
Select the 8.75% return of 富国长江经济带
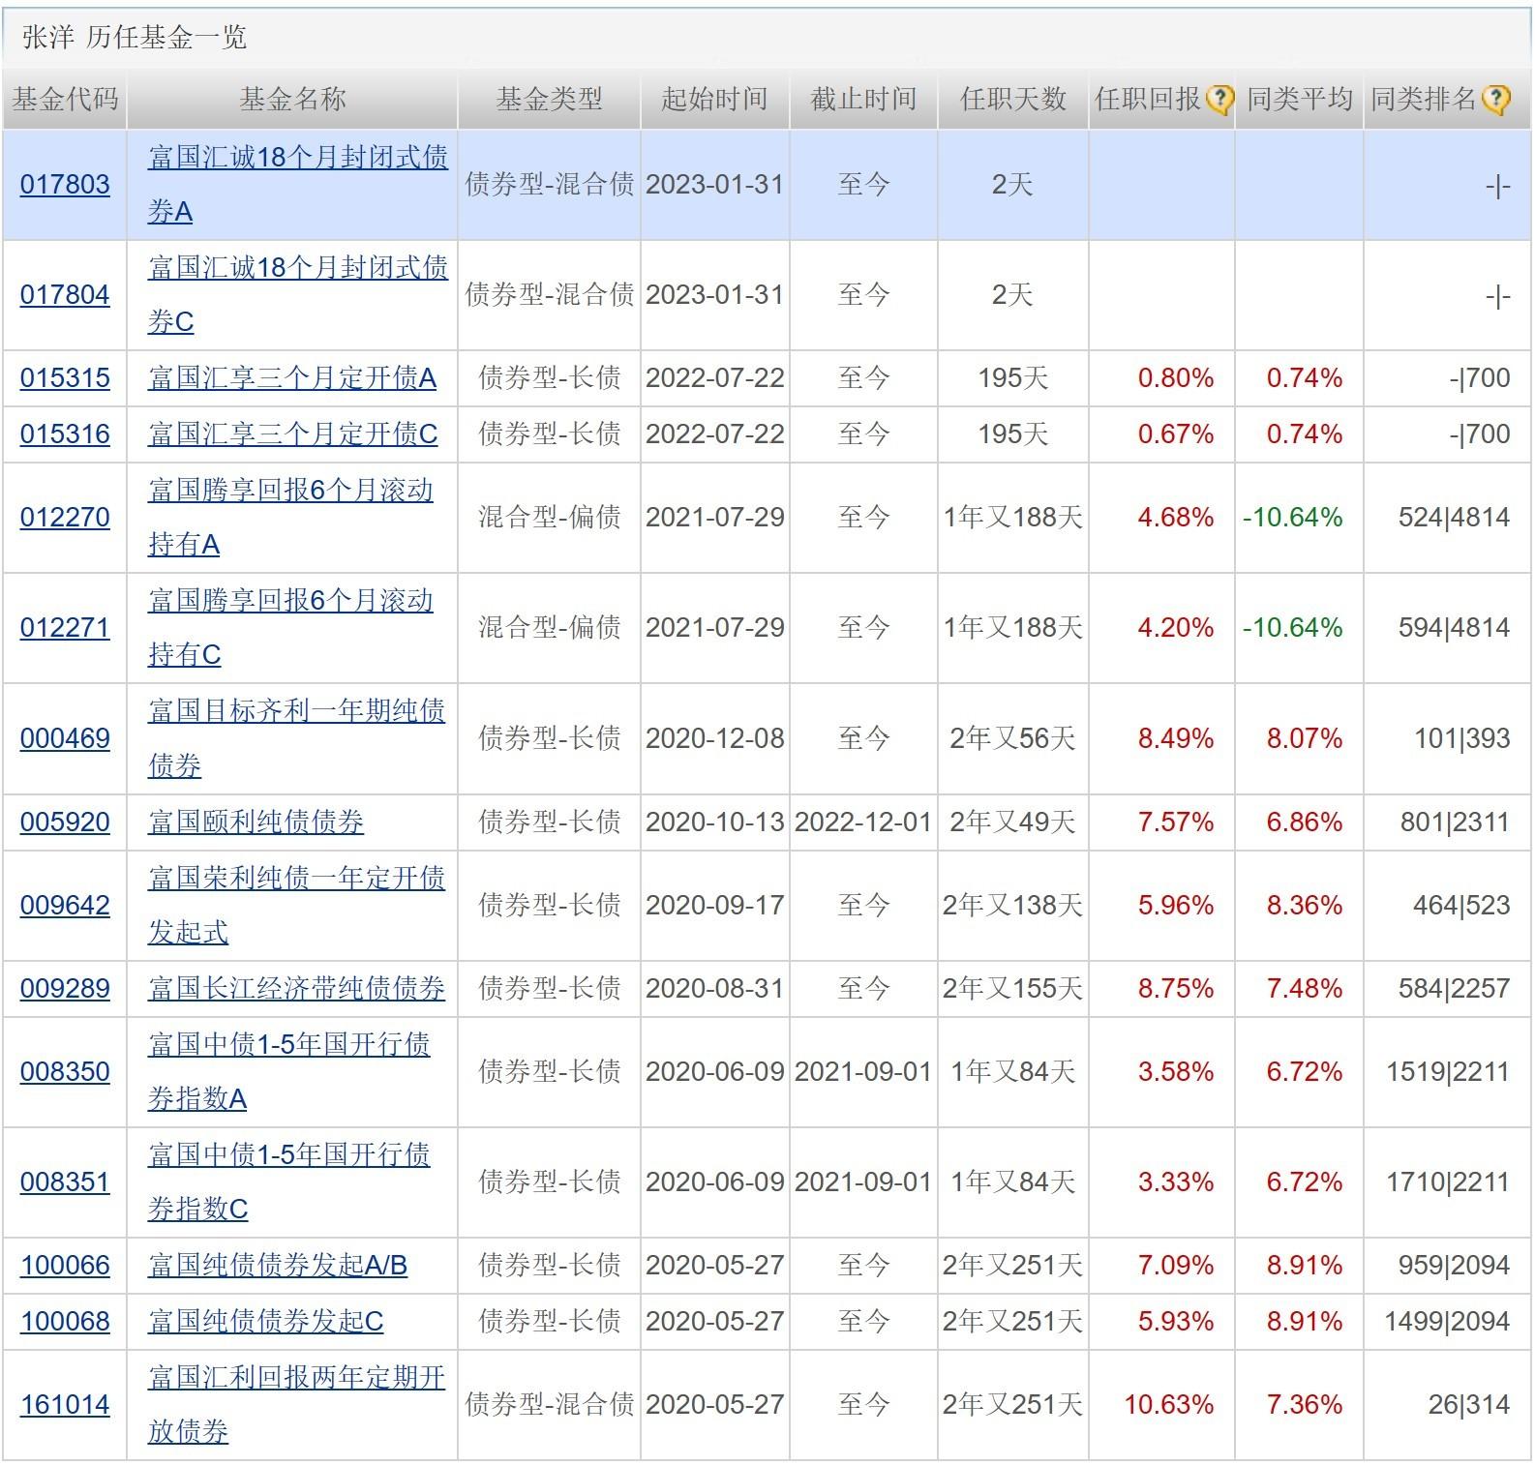(1176, 989)
